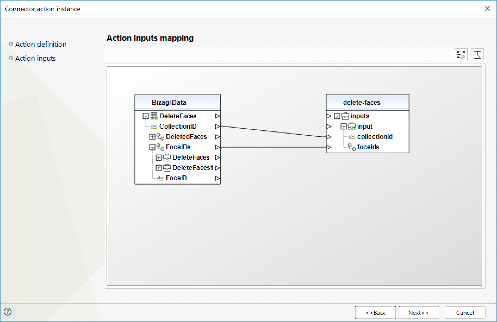This screenshot has height=322, width=497.
Task: Collapse the FaceIDs collection node
Action: tap(152, 147)
